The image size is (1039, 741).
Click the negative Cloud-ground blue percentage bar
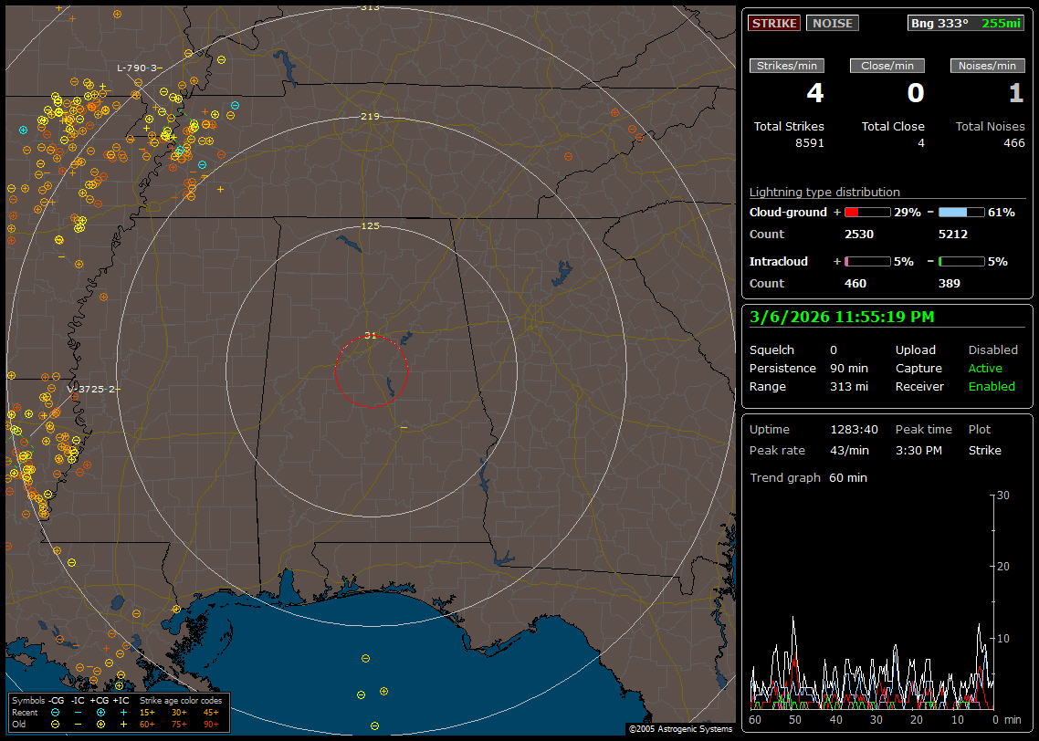[961, 212]
